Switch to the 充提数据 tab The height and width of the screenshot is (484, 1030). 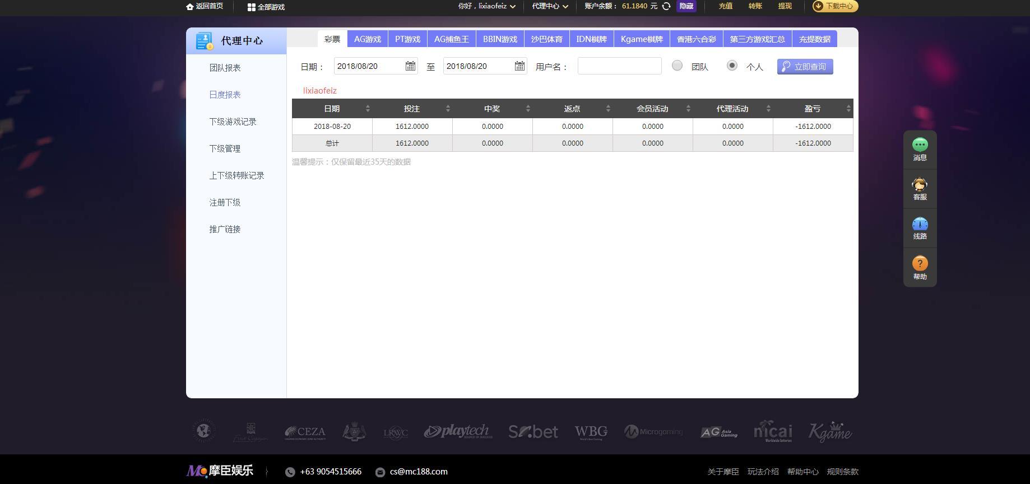pos(815,39)
